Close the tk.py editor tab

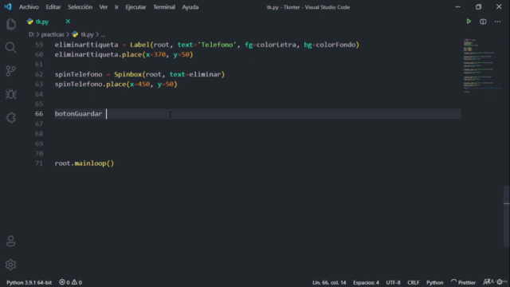(x=68, y=22)
